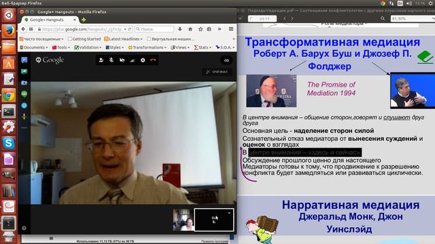Open 'Часто посещаемые' bookmarks folder
Viewport: 435px width, 244px height.
[x=41, y=39]
